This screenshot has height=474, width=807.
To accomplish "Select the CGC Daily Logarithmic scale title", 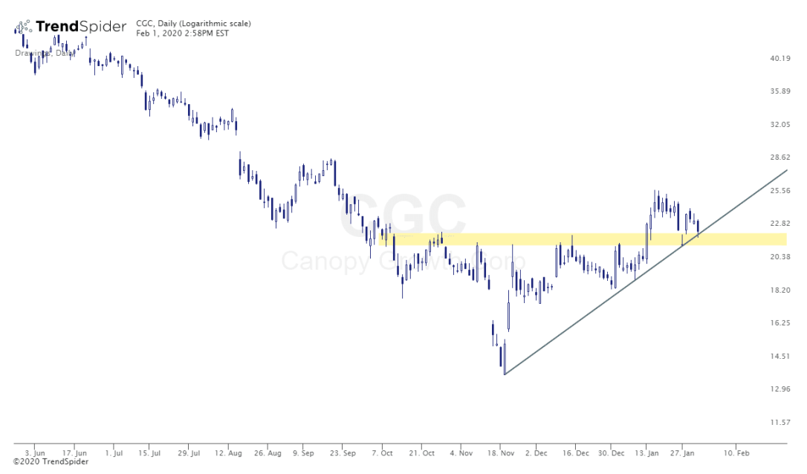I will coord(193,23).
